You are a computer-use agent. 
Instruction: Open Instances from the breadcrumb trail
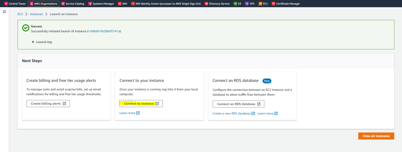pyautogui.click(x=36, y=14)
